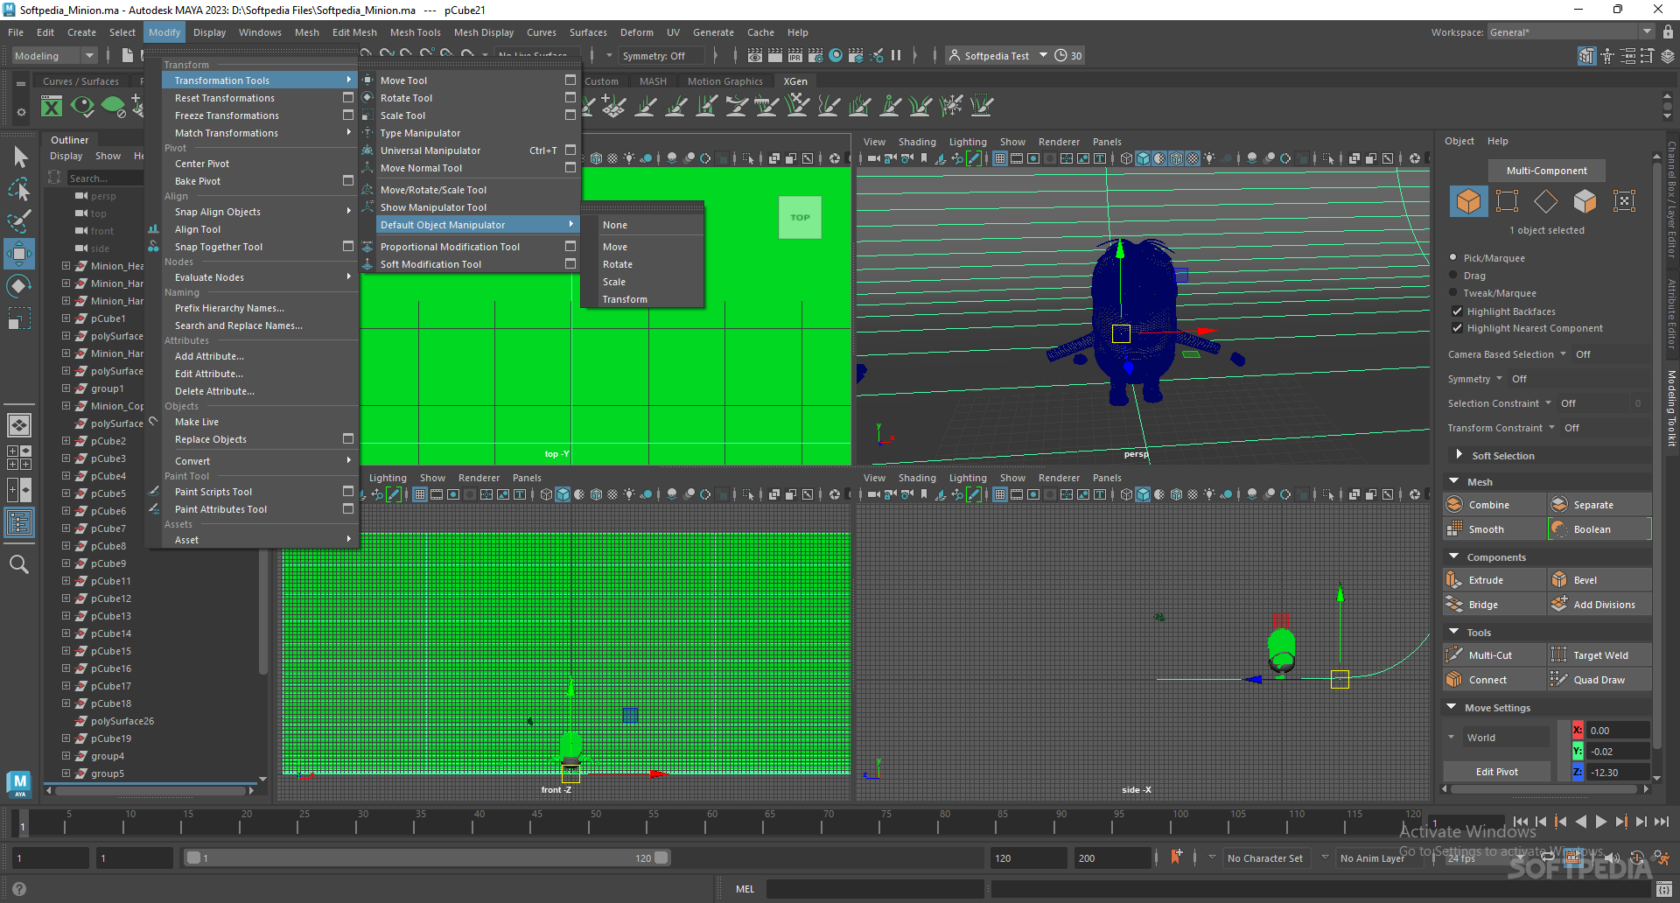Click the time range slider bar
This screenshot has height=903, width=1680.
428,858
